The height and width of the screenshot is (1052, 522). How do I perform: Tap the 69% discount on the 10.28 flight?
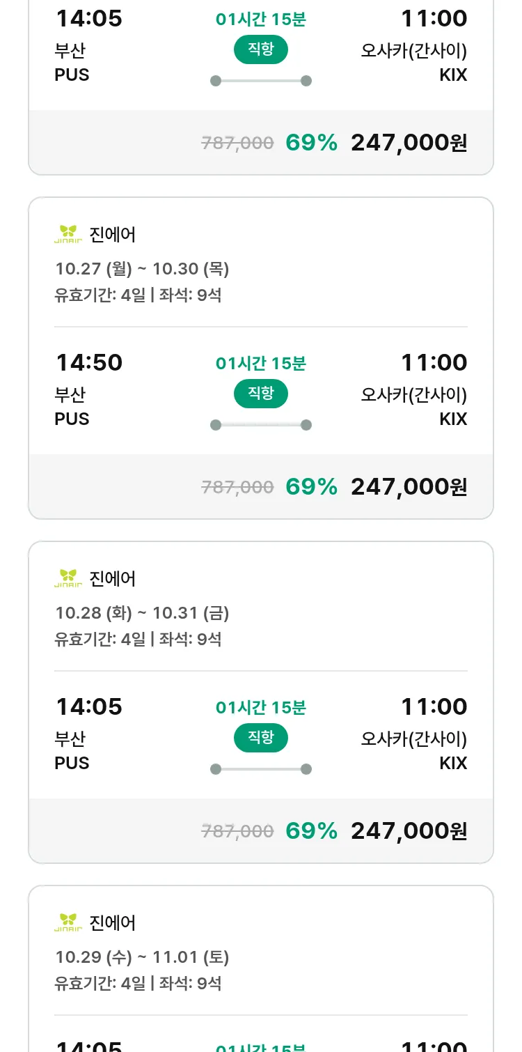pos(311,831)
